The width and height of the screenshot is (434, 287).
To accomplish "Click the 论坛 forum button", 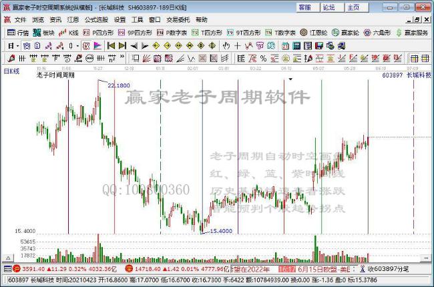I will [332, 7].
